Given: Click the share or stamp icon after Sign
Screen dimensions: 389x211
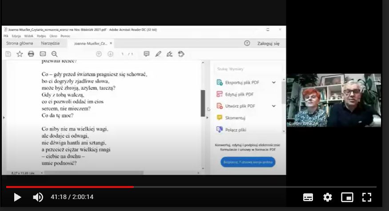Looking at the screenshot, I should (181, 54).
